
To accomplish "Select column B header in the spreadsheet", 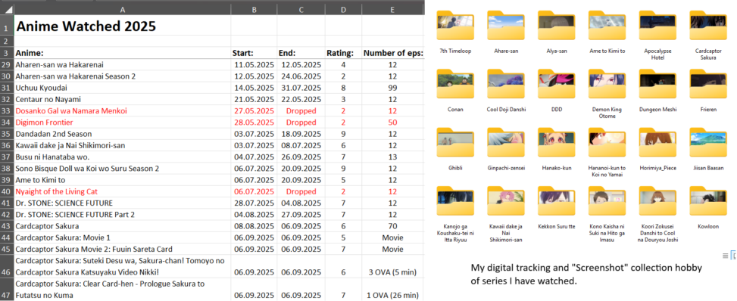I will 254,9.
